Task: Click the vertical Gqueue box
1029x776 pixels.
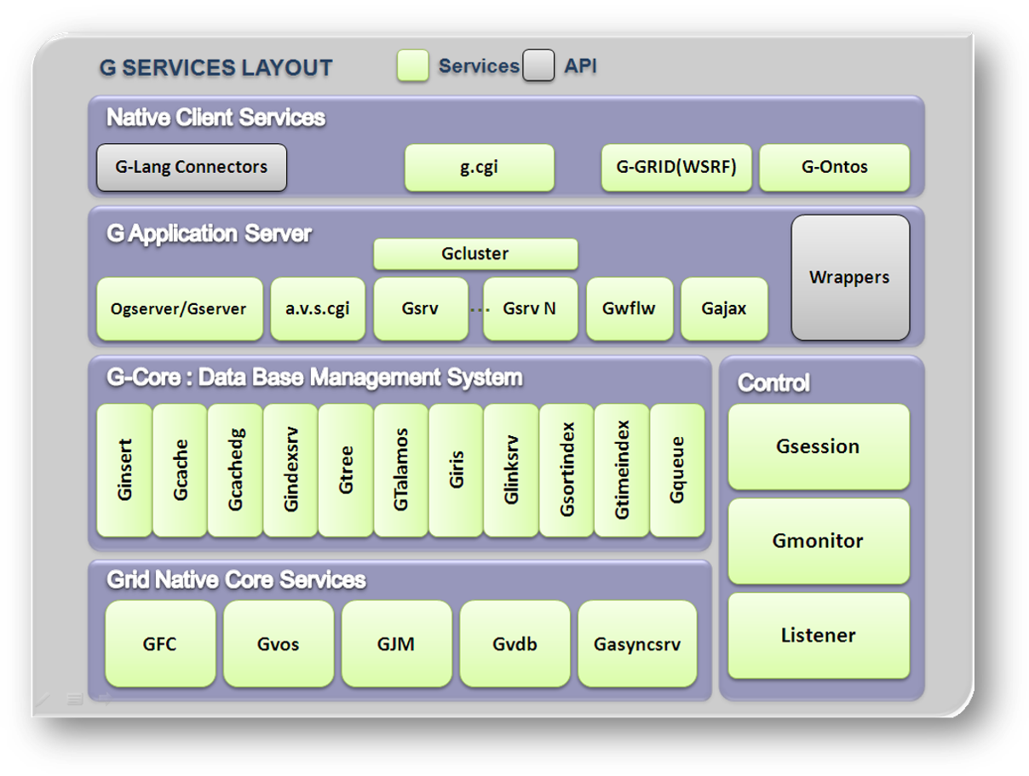Action: click(677, 469)
